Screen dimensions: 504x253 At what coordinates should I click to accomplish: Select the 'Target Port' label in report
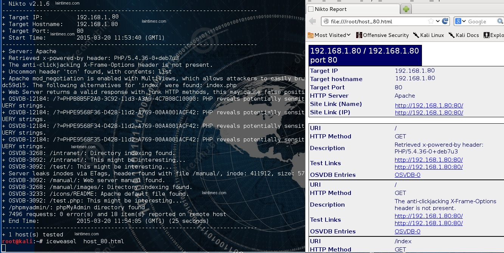pyautogui.click(x=327, y=87)
